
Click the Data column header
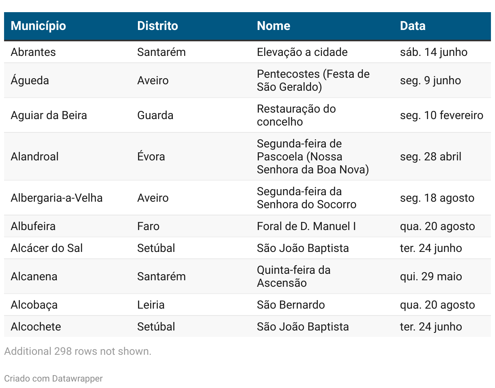tap(413, 26)
